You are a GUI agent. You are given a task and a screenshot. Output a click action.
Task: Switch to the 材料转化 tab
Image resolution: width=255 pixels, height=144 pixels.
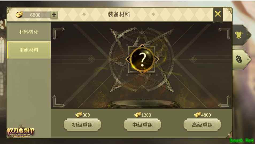click(x=29, y=32)
